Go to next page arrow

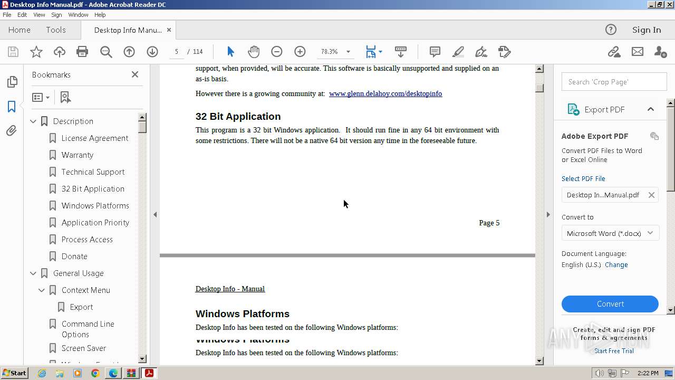coord(152,52)
